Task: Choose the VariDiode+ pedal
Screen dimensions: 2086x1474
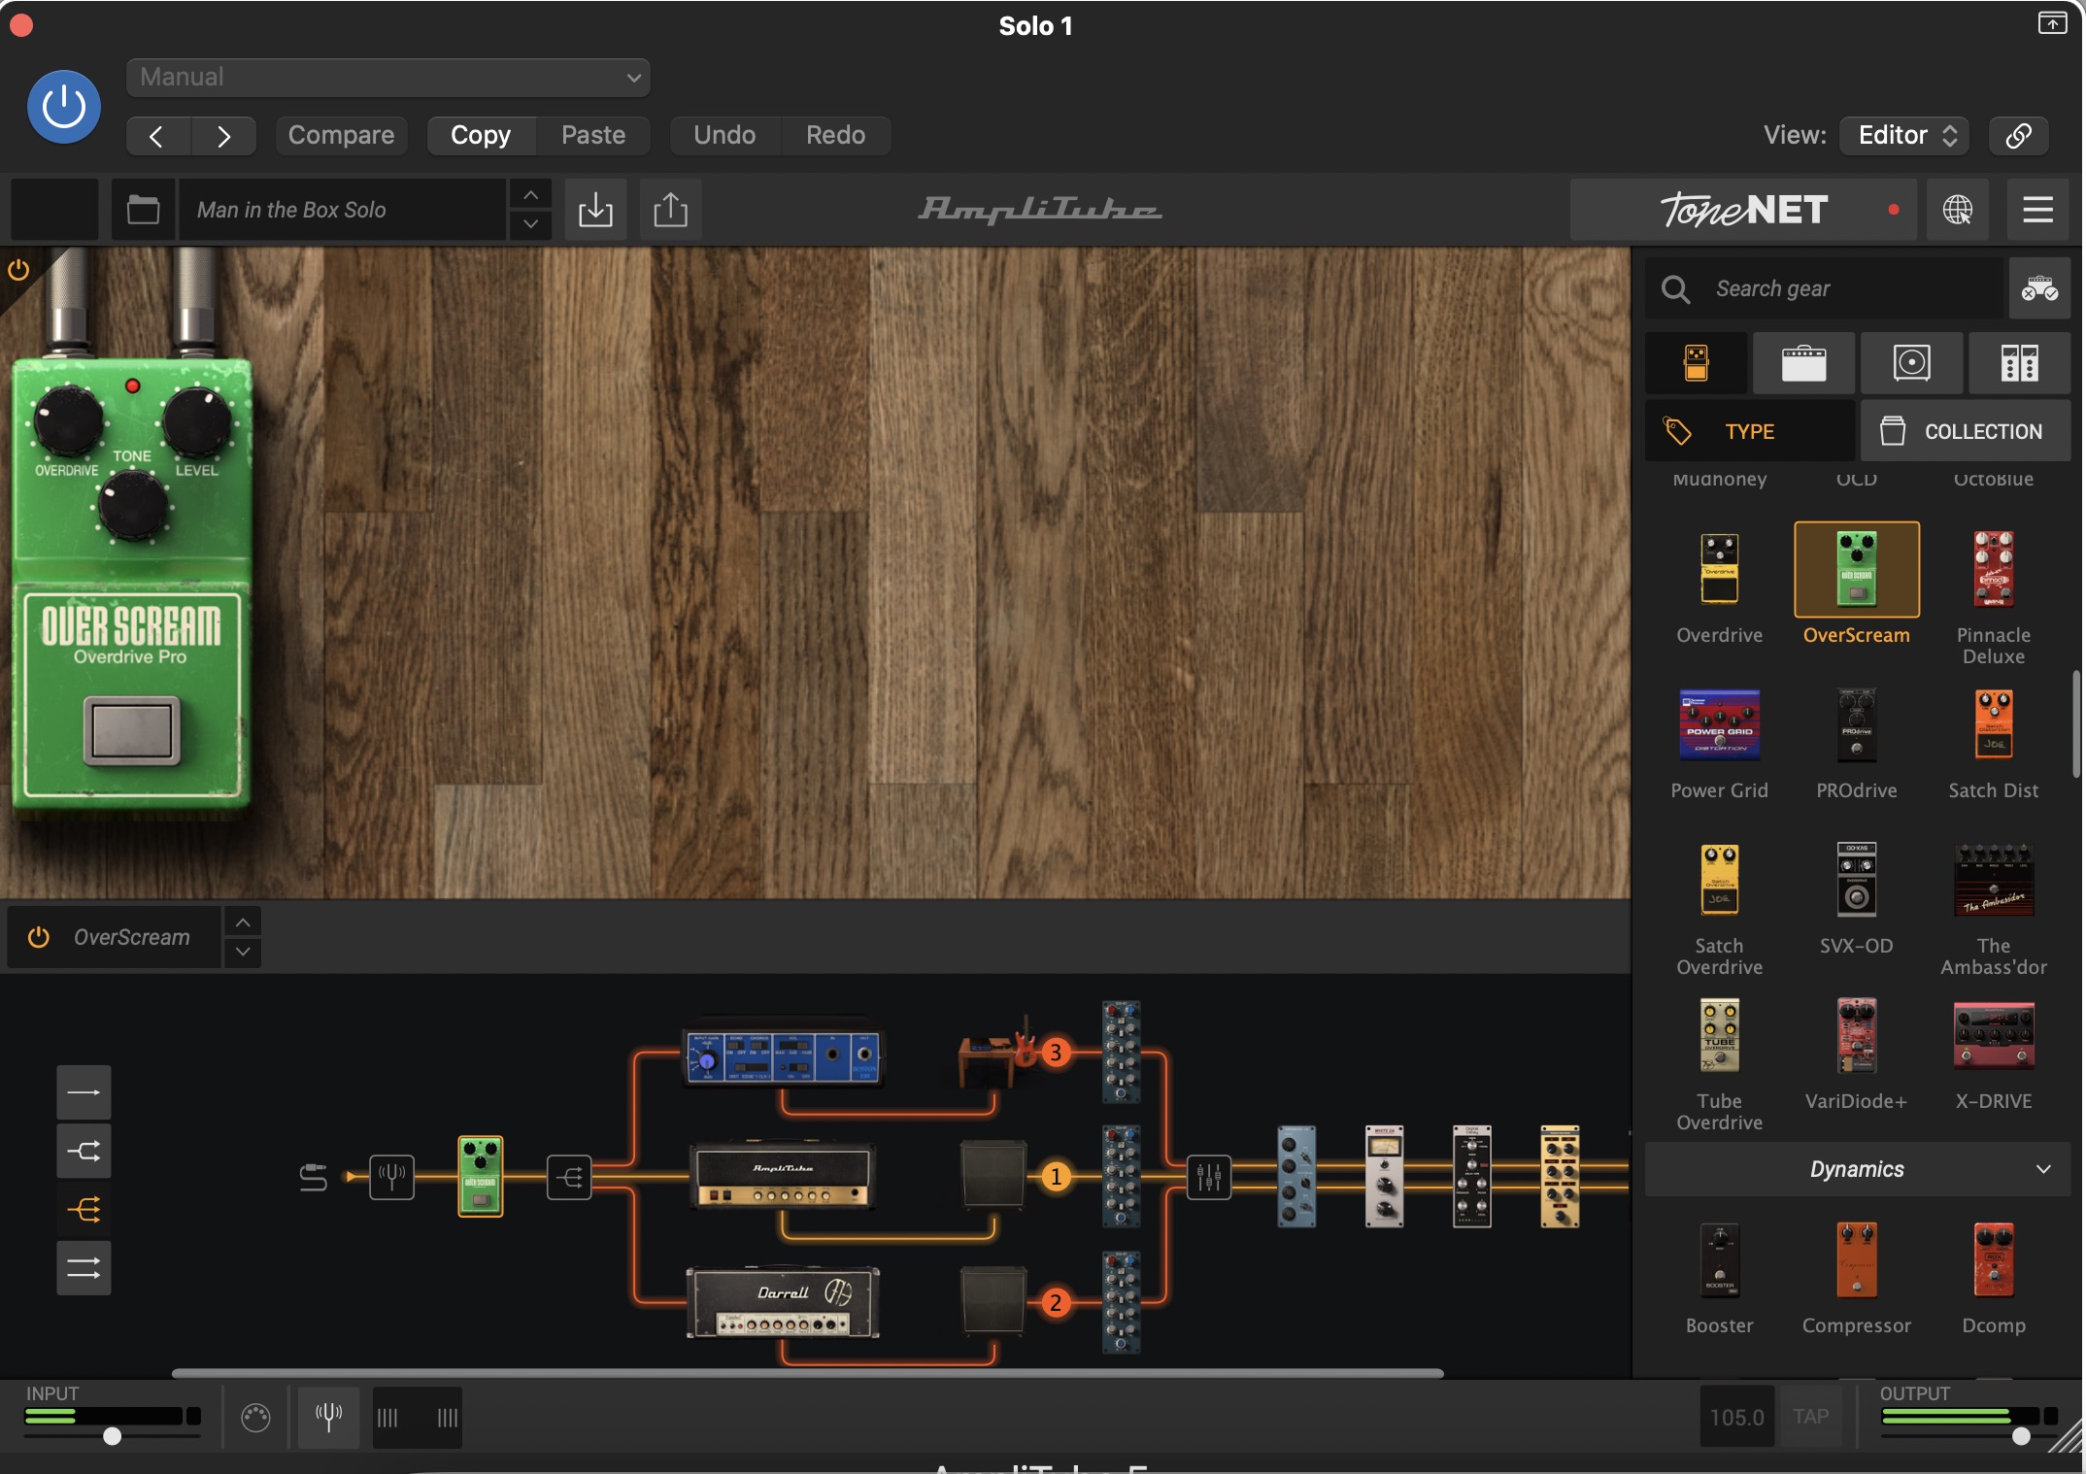Action: [x=1857, y=1035]
